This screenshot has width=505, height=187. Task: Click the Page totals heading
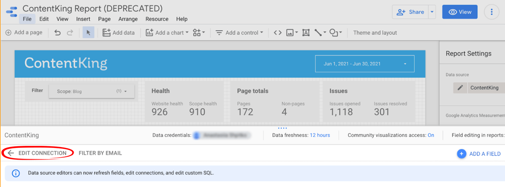click(252, 91)
